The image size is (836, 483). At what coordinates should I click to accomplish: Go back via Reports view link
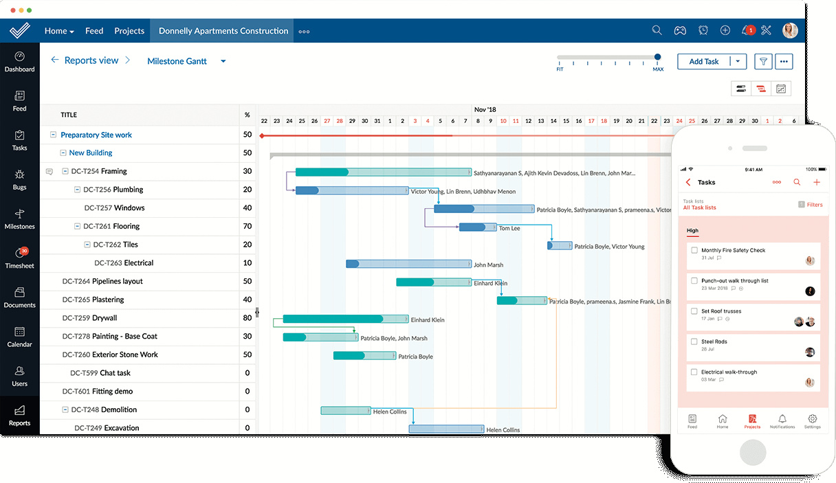[91, 60]
